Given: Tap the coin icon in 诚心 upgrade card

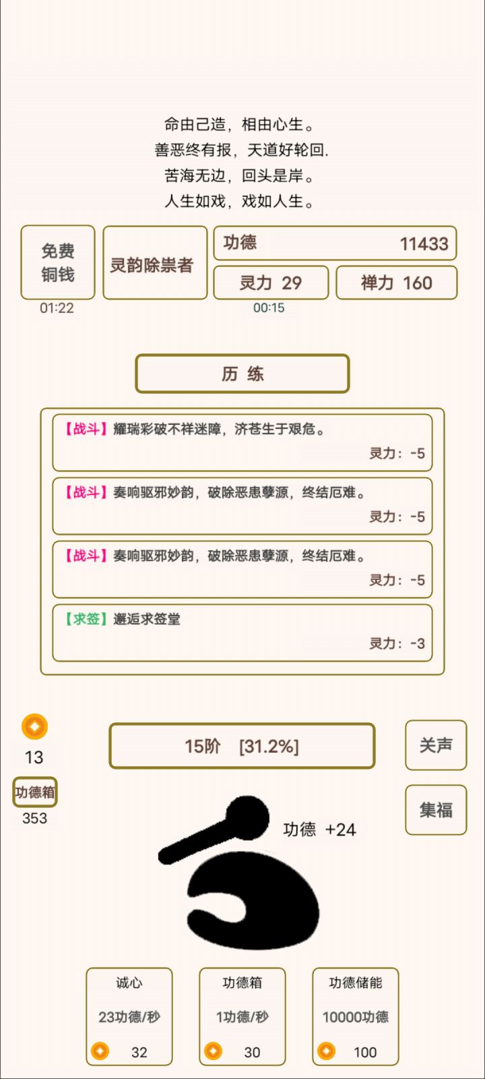Looking at the screenshot, I should 100,1051.
